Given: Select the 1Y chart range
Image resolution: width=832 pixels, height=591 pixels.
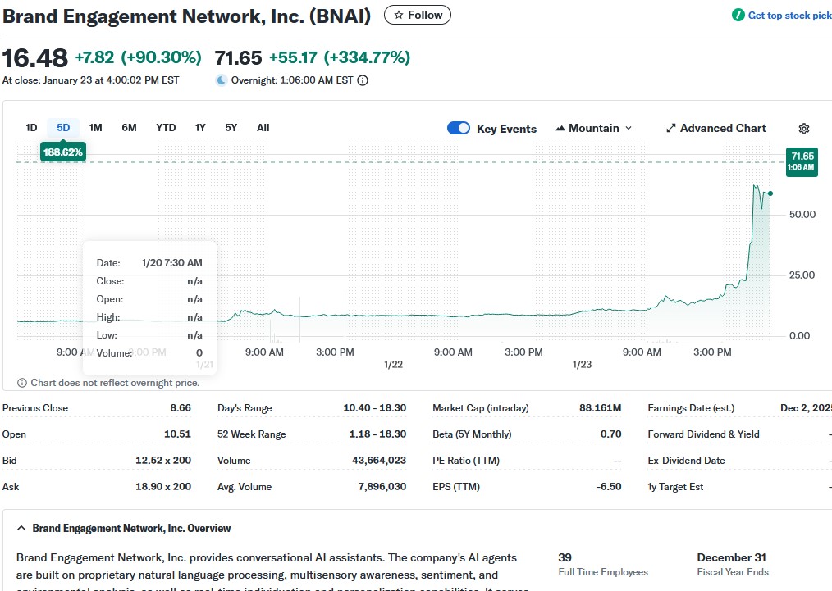Looking at the screenshot, I should [x=200, y=128].
